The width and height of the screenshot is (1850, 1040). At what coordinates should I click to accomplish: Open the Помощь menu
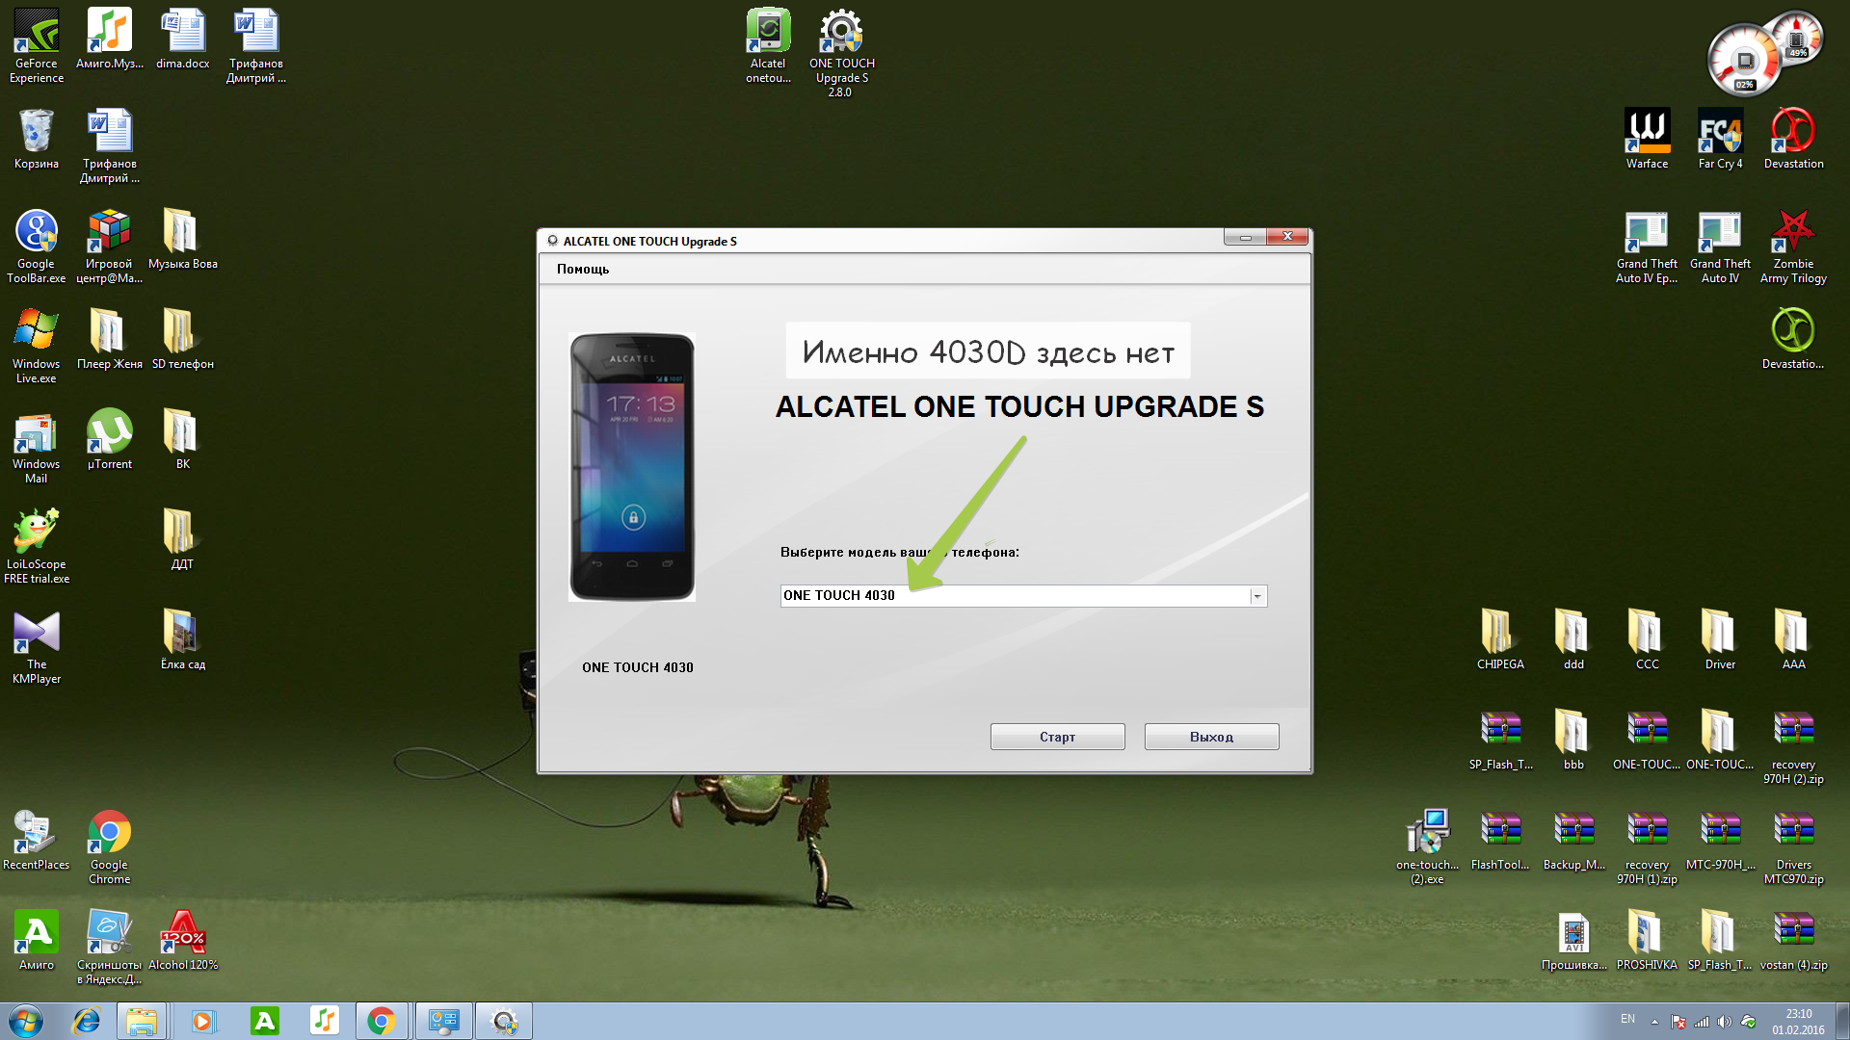(582, 269)
